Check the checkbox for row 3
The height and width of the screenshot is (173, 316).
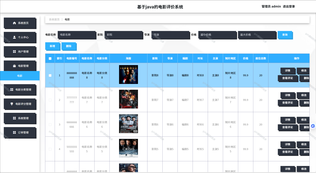50,125
